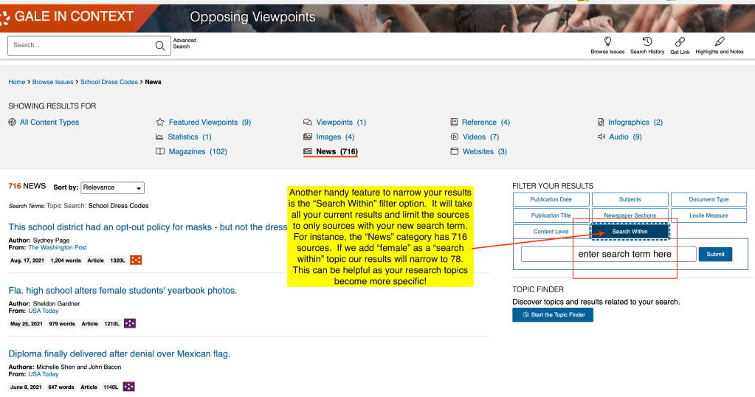Expand the Subjects filter
Screen dimensions: 755x397
(630, 199)
